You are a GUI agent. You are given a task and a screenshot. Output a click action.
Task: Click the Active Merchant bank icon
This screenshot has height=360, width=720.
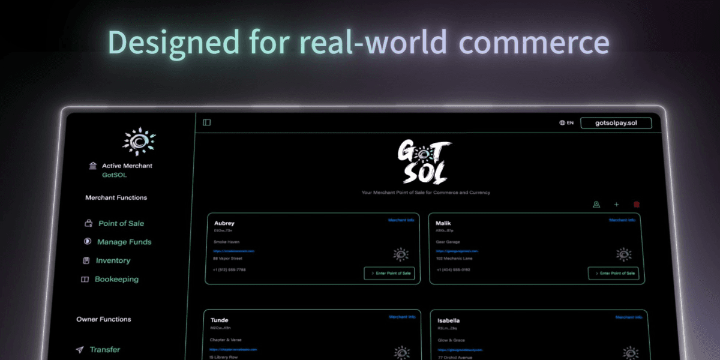click(x=92, y=166)
